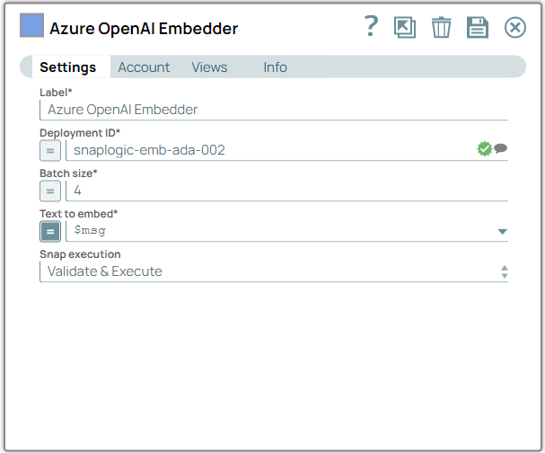Screen dimensions: 545x453
Task: Click the pop-out restore window icon
Action: tap(405, 28)
